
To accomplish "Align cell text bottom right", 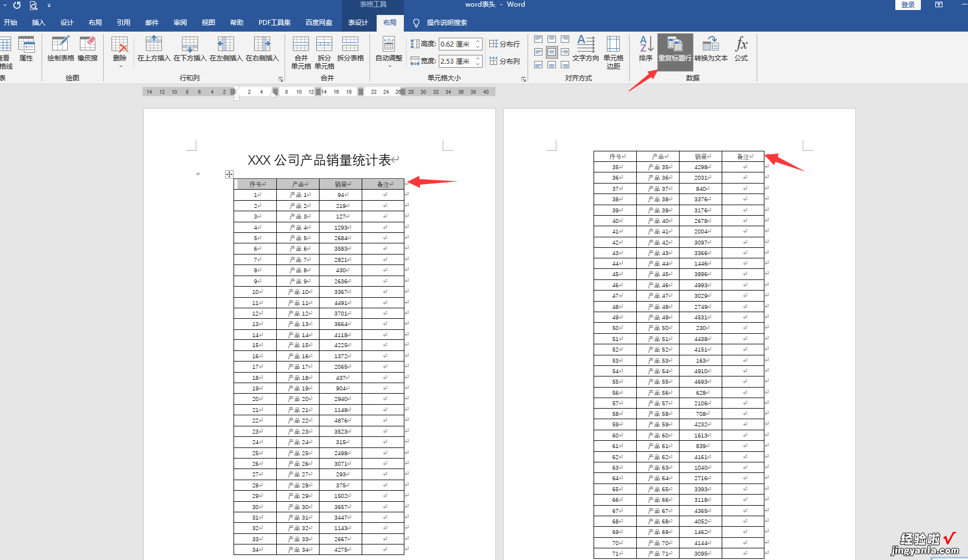I will click(x=565, y=65).
